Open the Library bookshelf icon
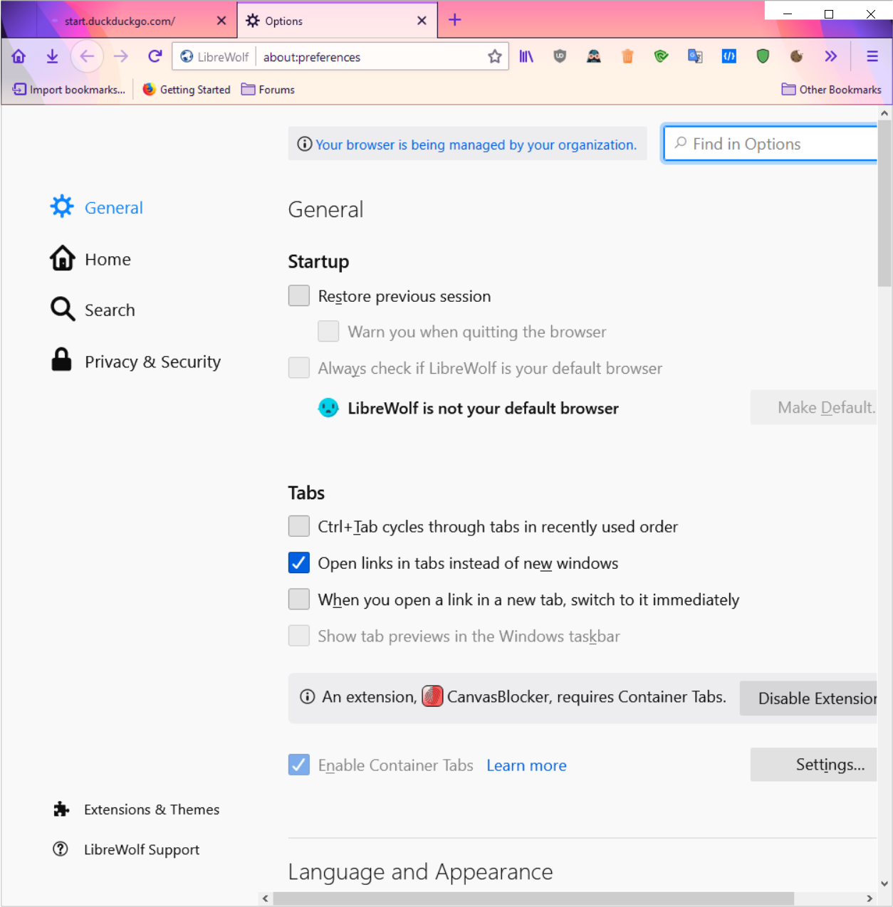Screen dimensions: 893x907 (x=526, y=56)
